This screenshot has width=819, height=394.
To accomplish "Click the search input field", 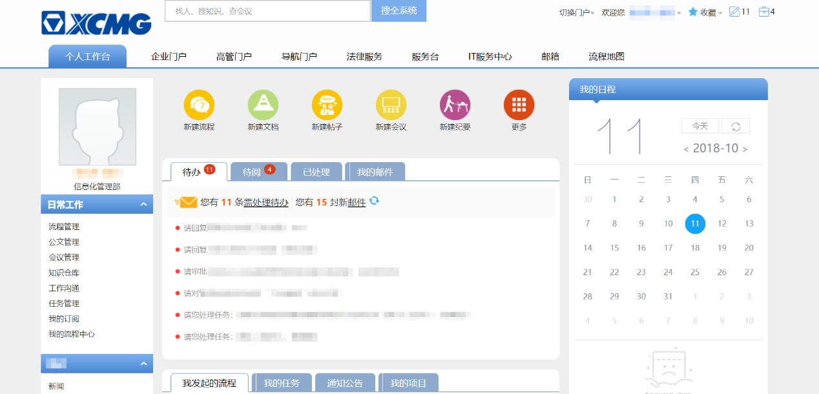I will coord(267,11).
